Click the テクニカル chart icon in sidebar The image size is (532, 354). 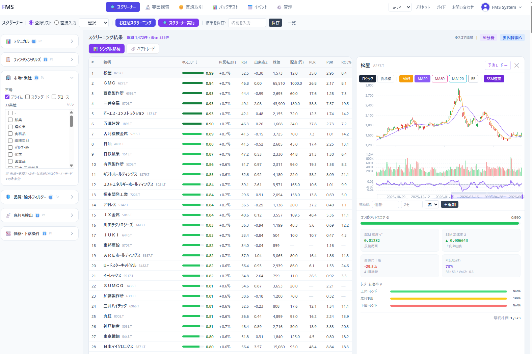click(x=8, y=41)
